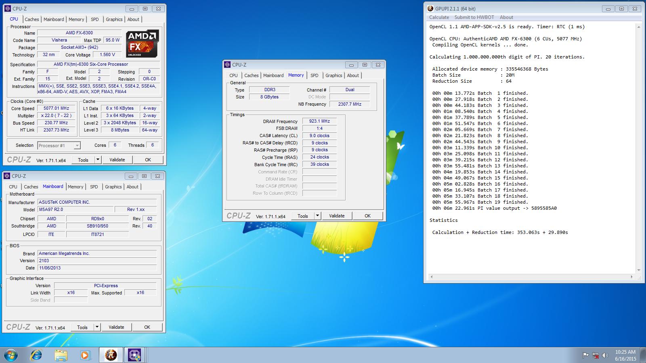Click Validate in the Mainboard window
Image resolution: width=646 pixels, height=363 pixels.
(x=116, y=327)
